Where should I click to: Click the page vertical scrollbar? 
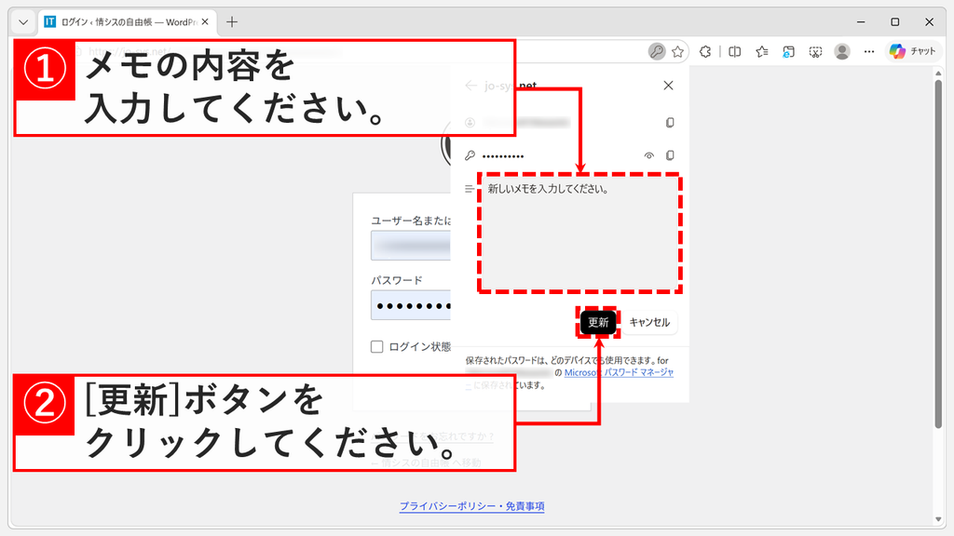point(938,254)
